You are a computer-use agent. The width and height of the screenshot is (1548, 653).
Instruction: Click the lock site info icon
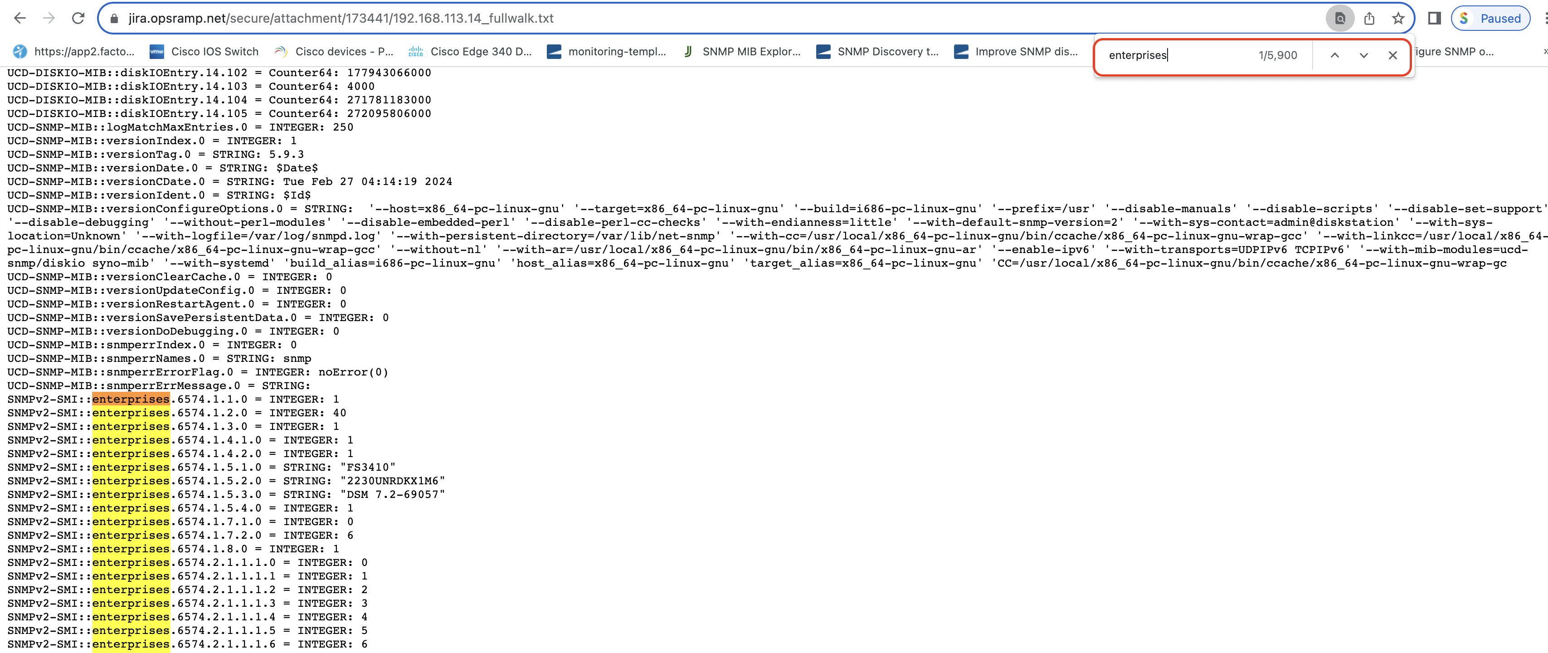(x=113, y=19)
